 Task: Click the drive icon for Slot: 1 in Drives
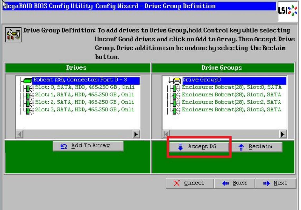coord(28,95)
